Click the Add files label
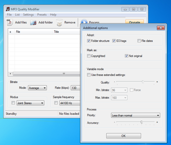The width and height of the screenshot is (171, 145). pos(21,22)
